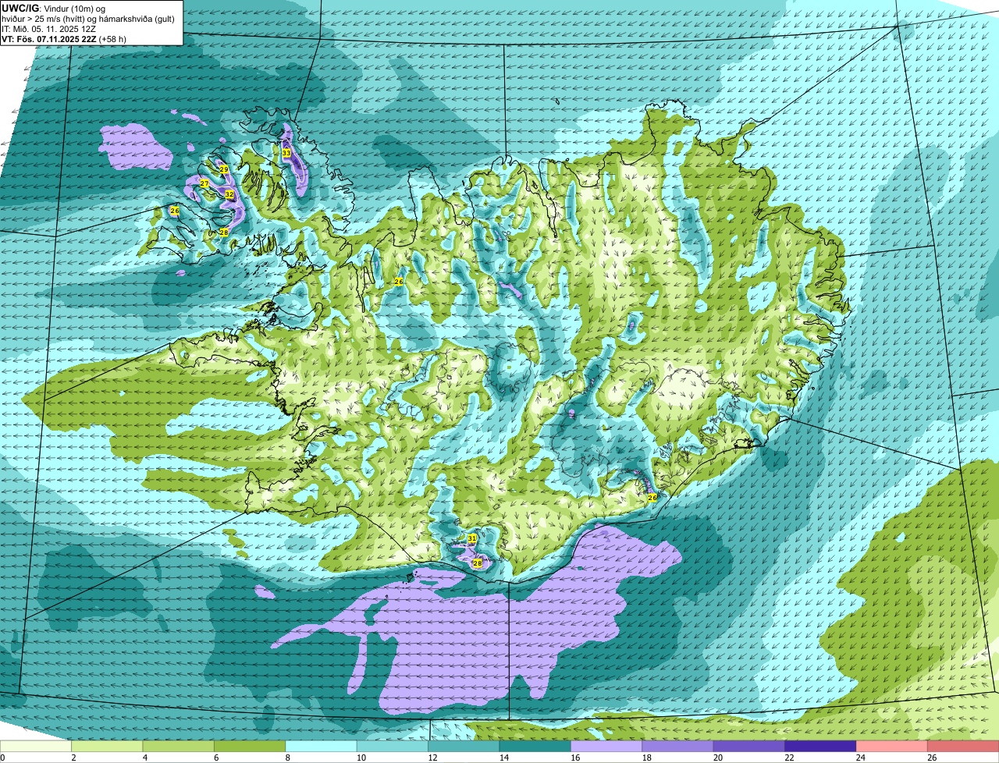The width and height of the screenshot is (999, 763).
Task: Pick the 8–10 m/s light cyan legend band
Action: [x=321, y=747]
